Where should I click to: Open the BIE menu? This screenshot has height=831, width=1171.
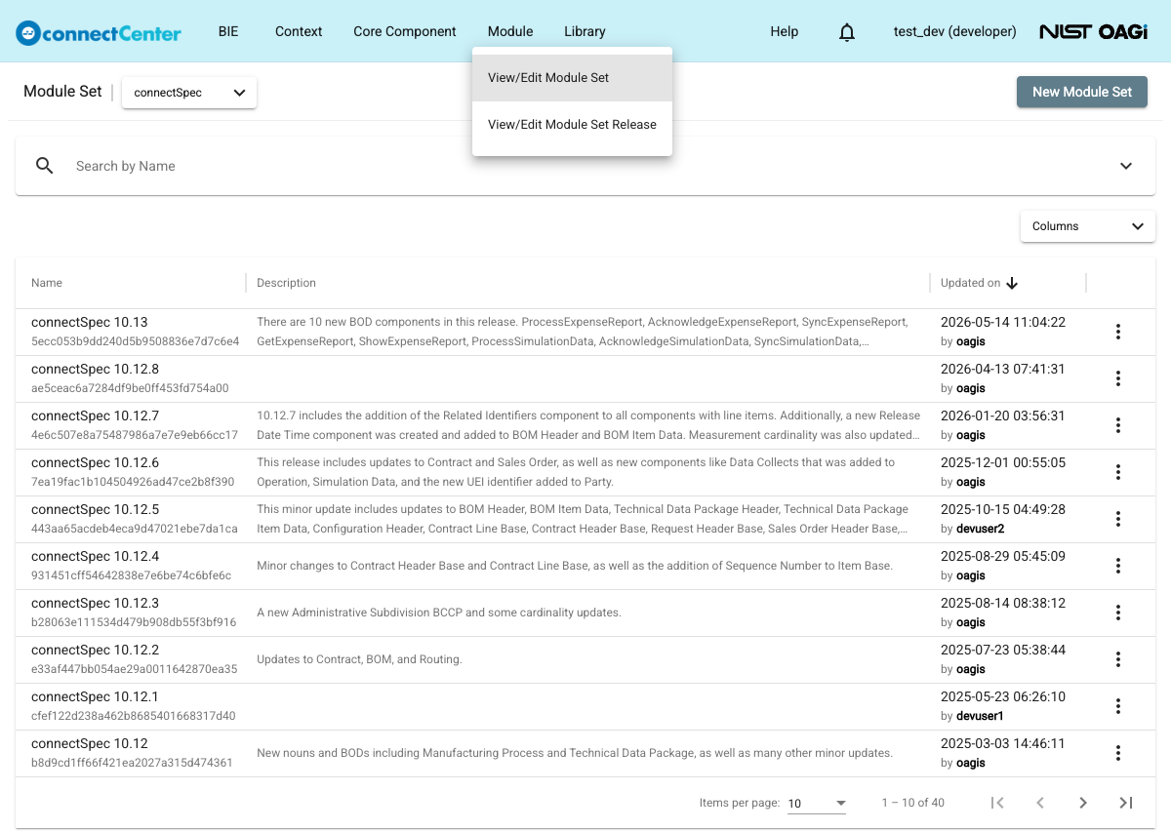(x=228, y=31)
